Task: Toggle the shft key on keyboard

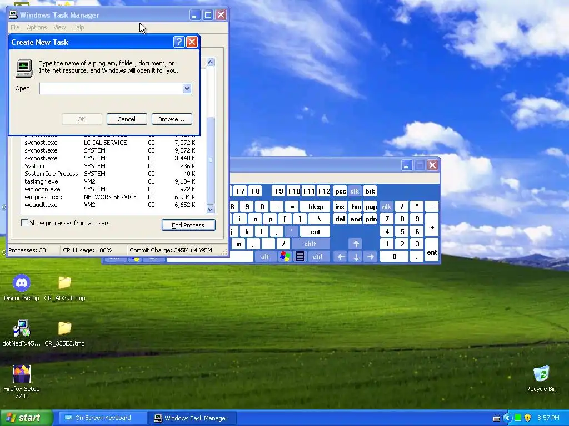Action: tap(310, 244)
